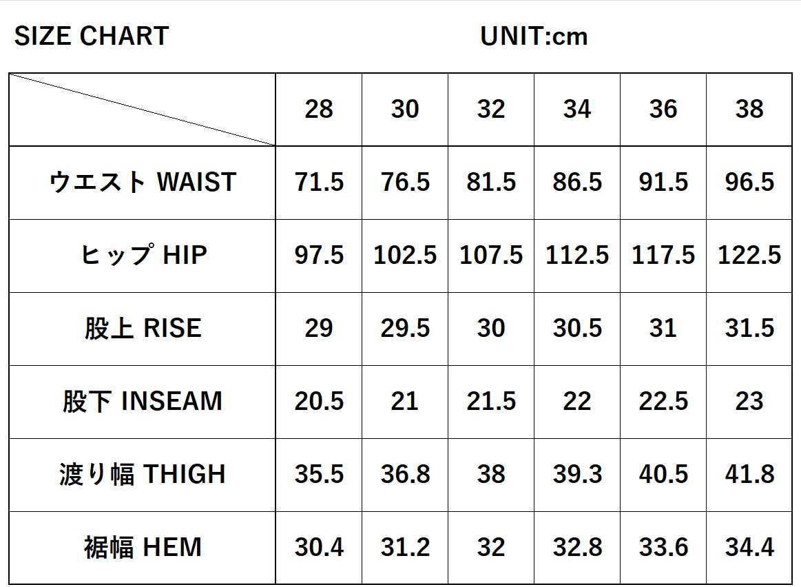
Task: Click the 股上 RISE row label
Action: 143,329
